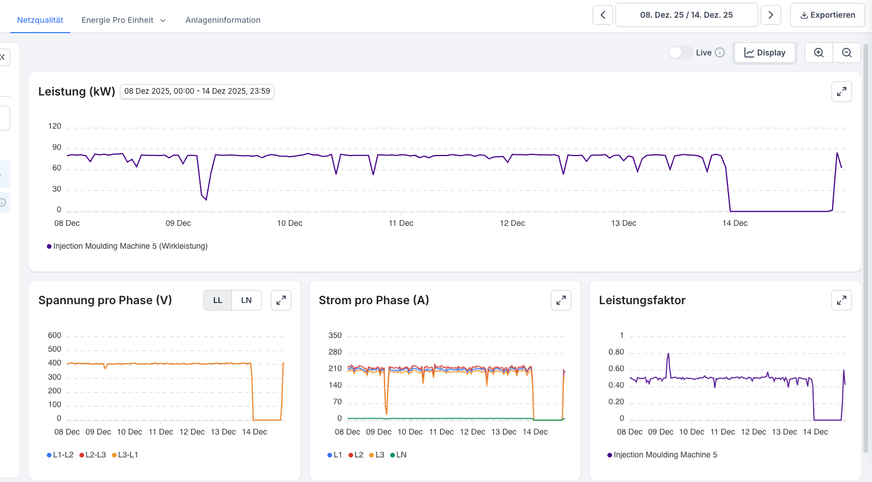
Task: Click the zoom in magnifier icon
Action: click(x=819, y=53)
